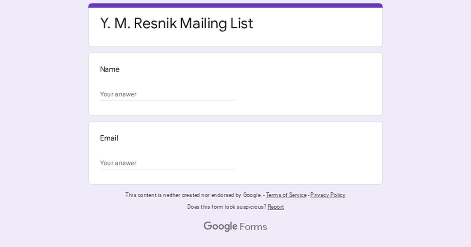Image resolution: width=471 pixels, height=247 pixels.
Task: Click the Email question label
Action: [109, 138]
